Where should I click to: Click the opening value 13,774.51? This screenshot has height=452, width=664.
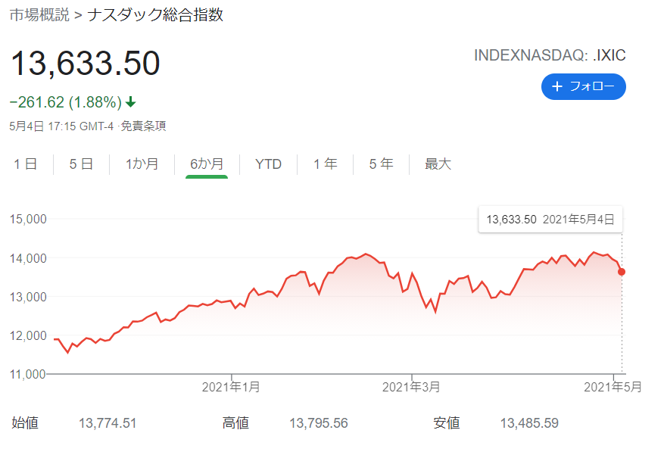(x=108, y=423)
